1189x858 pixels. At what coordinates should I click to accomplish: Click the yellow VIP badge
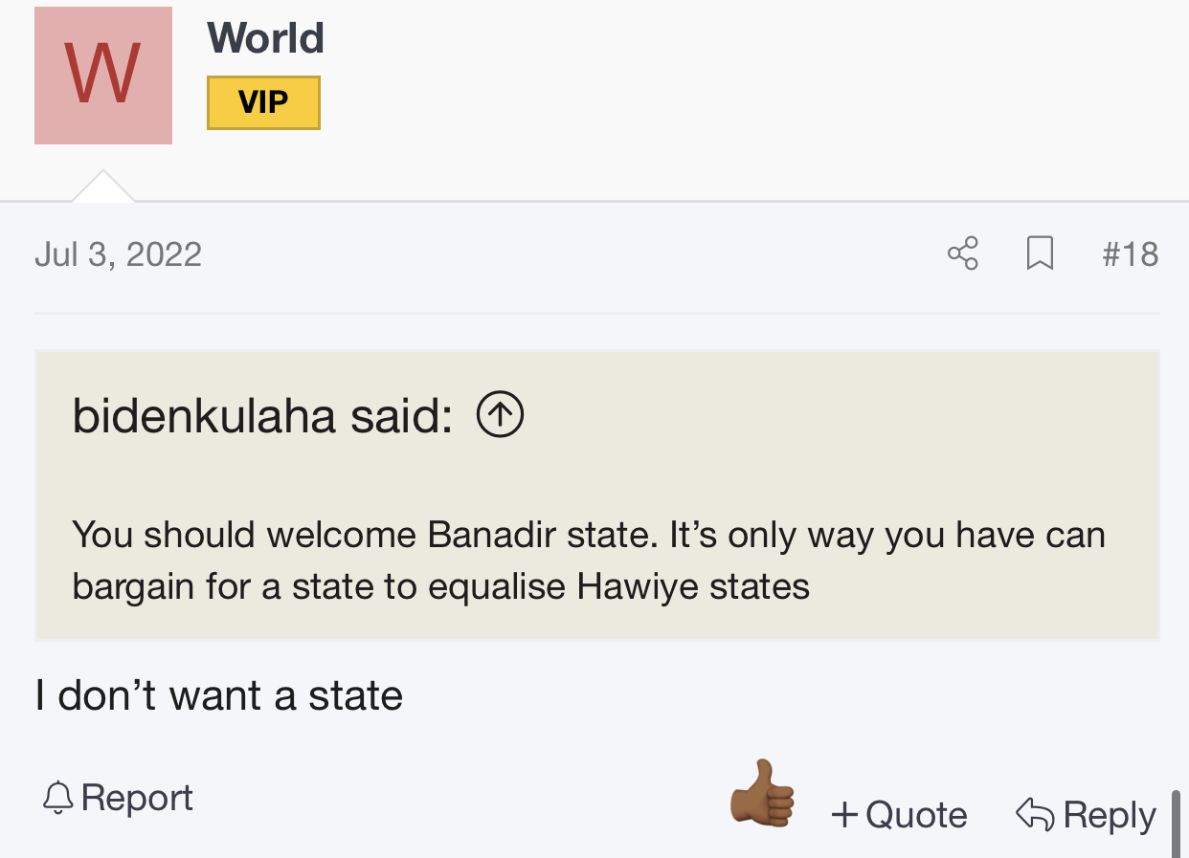(263, 102)
